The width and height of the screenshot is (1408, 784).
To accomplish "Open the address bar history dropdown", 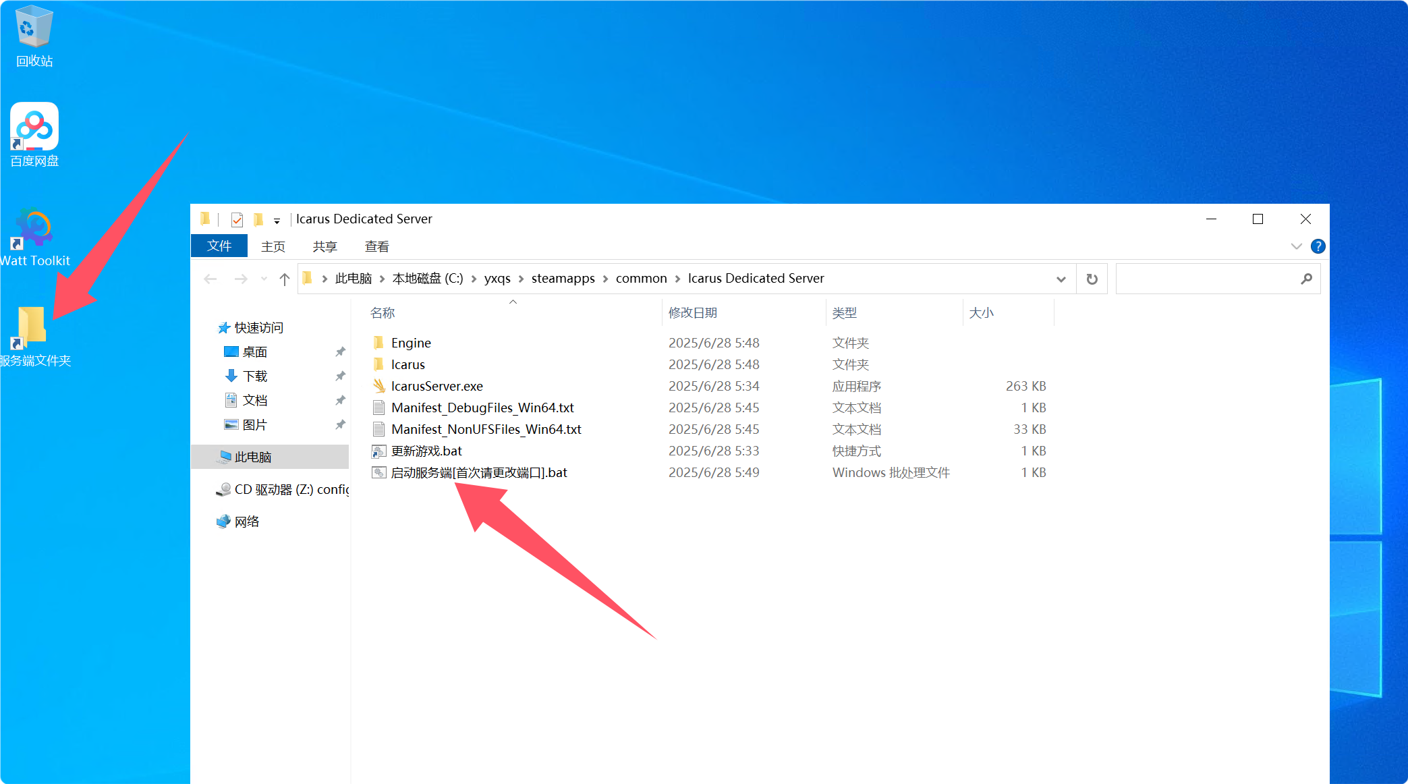I will [x=1061, y=279].
